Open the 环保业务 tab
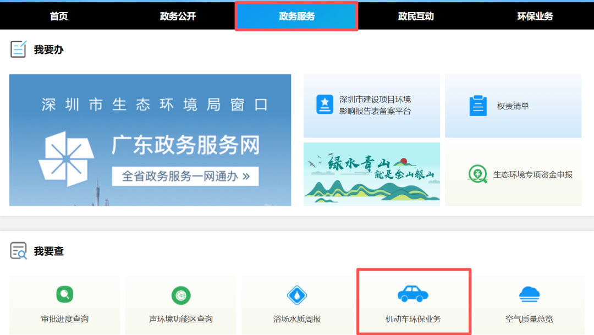Screen dimensions: 594x335 (x=535, y=17)
